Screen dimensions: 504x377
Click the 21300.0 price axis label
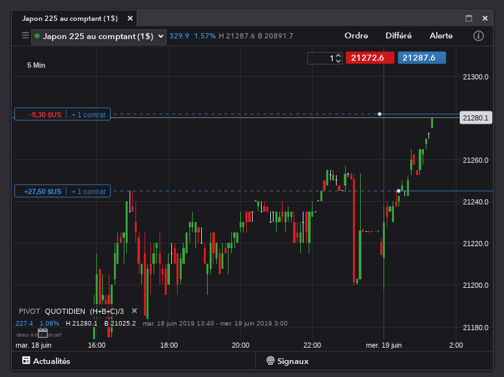pos(475,77)
